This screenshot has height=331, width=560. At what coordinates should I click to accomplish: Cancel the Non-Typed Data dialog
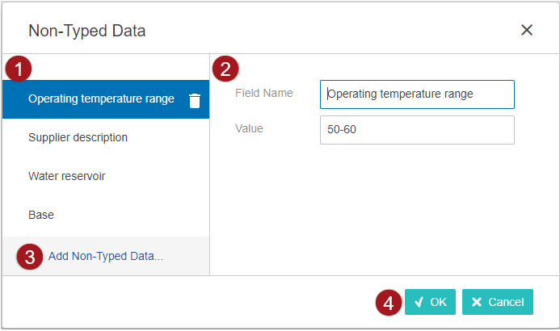tap(498, 302)
